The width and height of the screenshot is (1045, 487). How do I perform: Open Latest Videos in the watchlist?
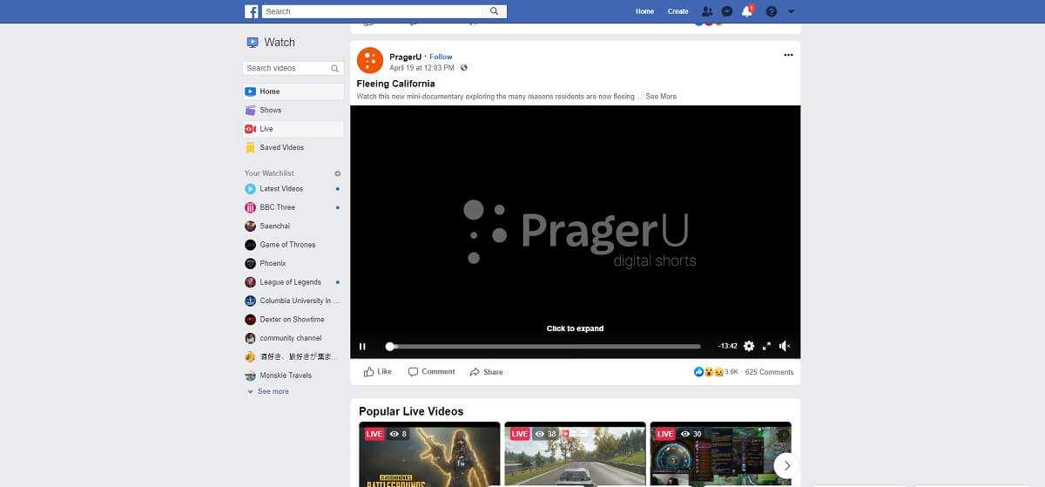pos(293,188)
